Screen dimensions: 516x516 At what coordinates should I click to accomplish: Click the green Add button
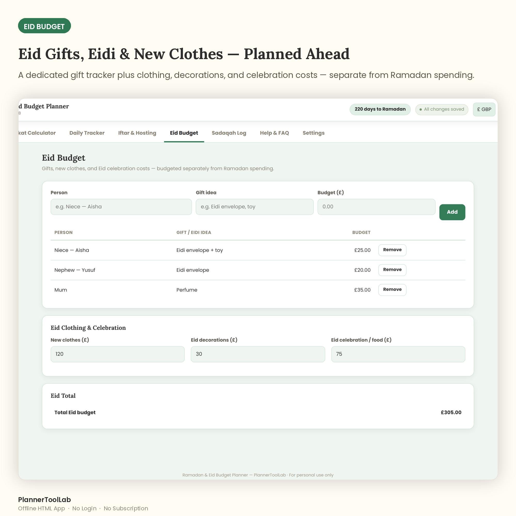coord(452,212)
